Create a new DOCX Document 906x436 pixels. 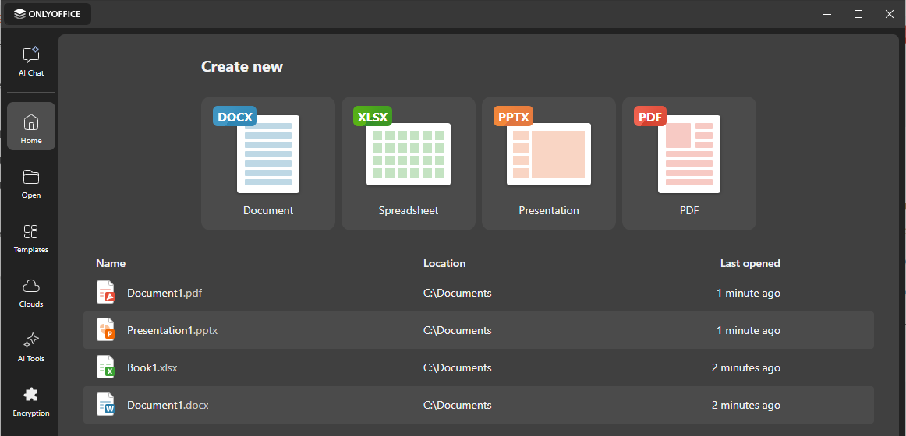pos(268,163)
